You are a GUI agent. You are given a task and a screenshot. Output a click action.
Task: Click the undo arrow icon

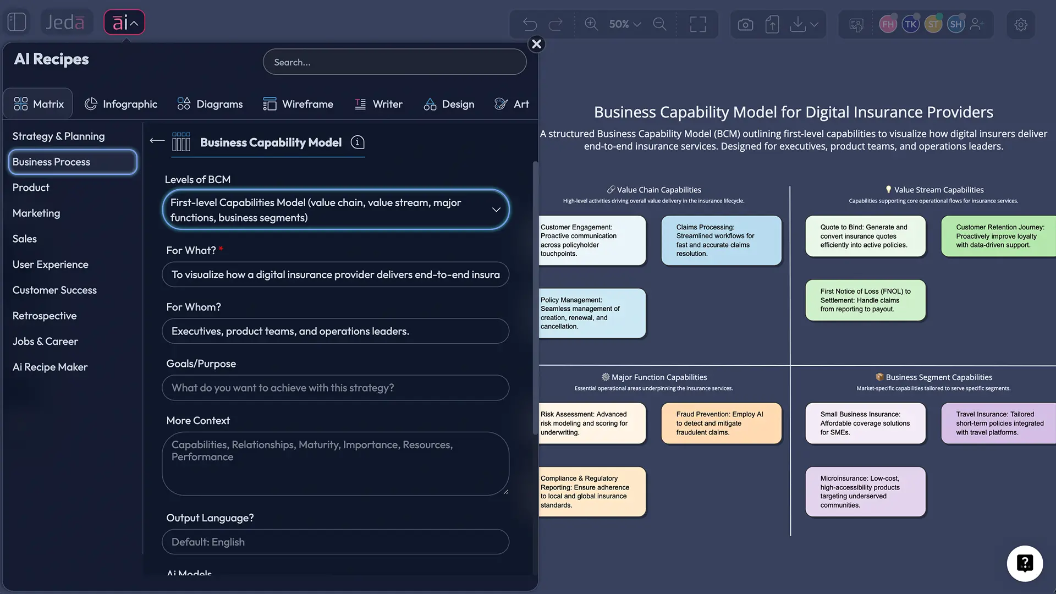529,24
